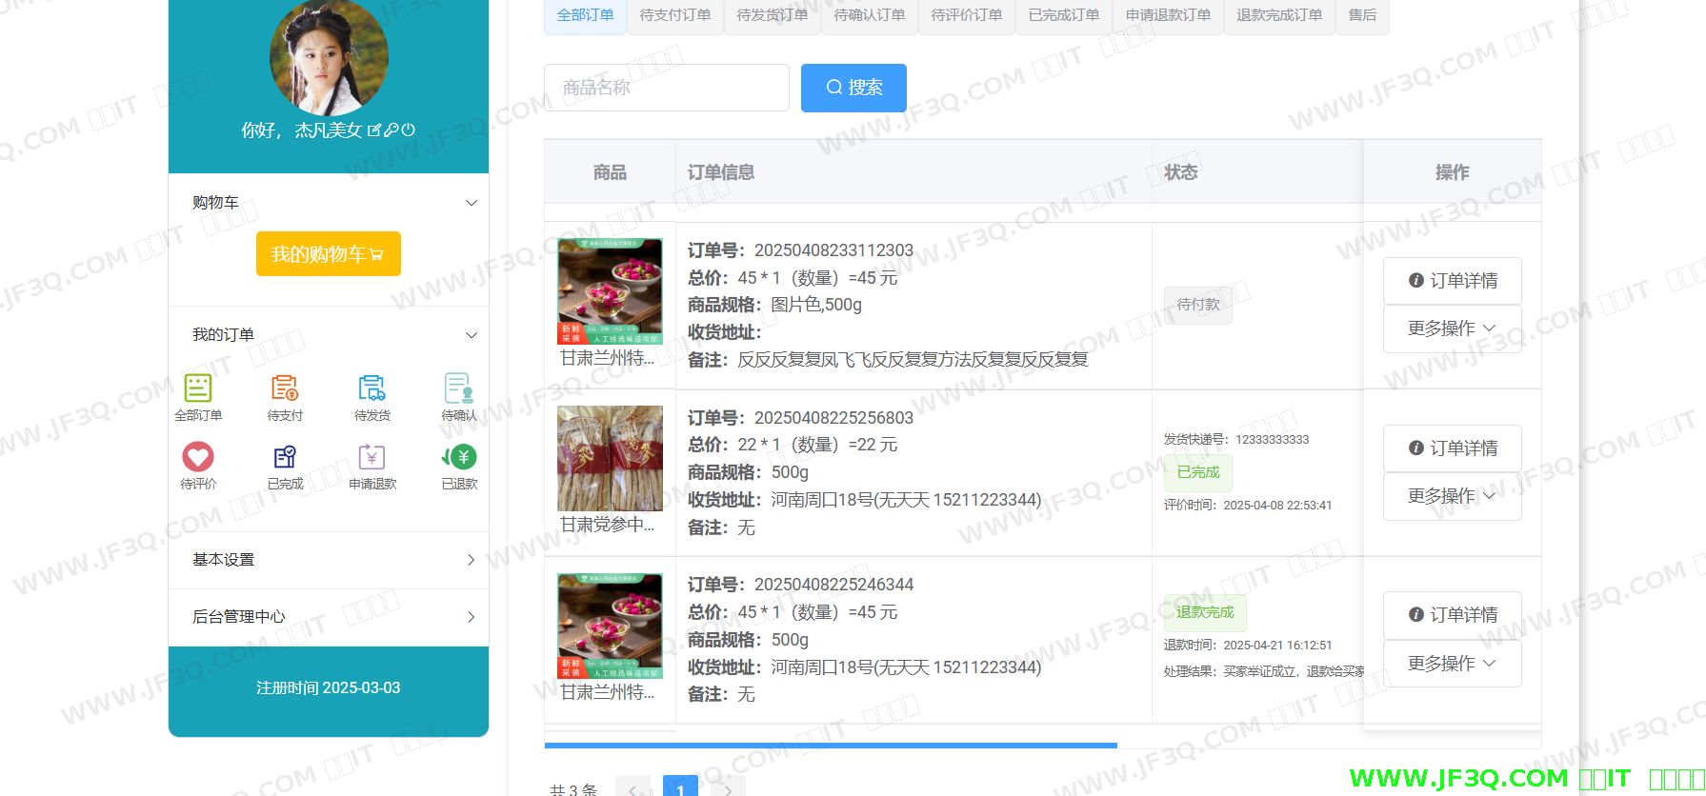
Task: Click the 待确认 orders icon
Action: pos(459,388)
